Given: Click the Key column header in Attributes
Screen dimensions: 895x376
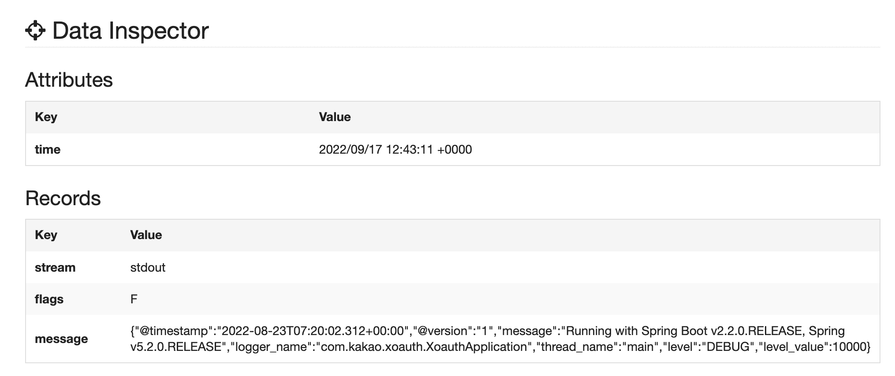Looking at the screenshot, I should [x=46, y=117].
